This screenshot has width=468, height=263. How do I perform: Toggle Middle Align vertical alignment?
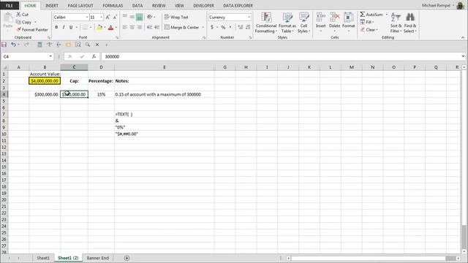[132, 17]
